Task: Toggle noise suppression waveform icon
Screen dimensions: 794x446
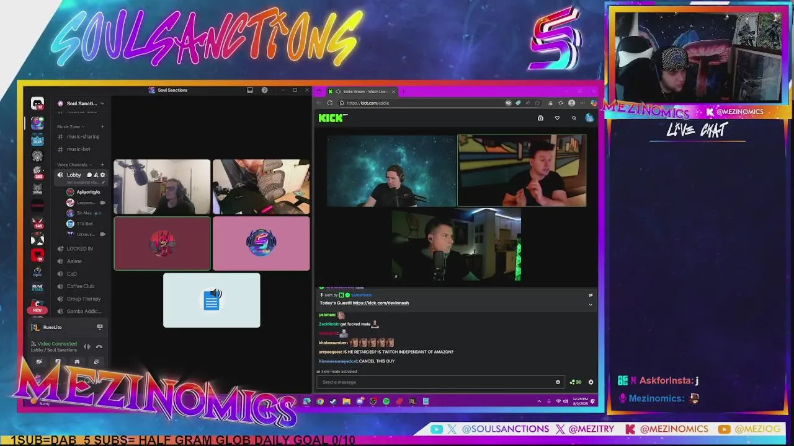Action: point(87,347)
